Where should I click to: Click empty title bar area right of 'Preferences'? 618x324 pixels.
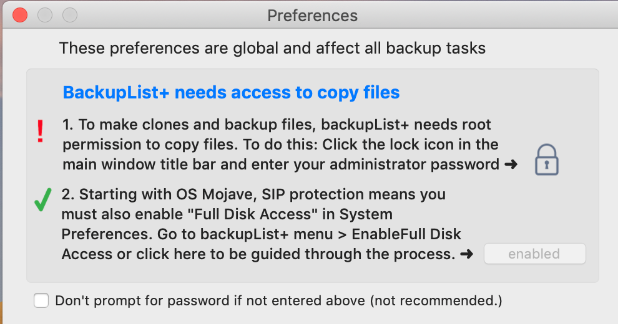[487, 15]
